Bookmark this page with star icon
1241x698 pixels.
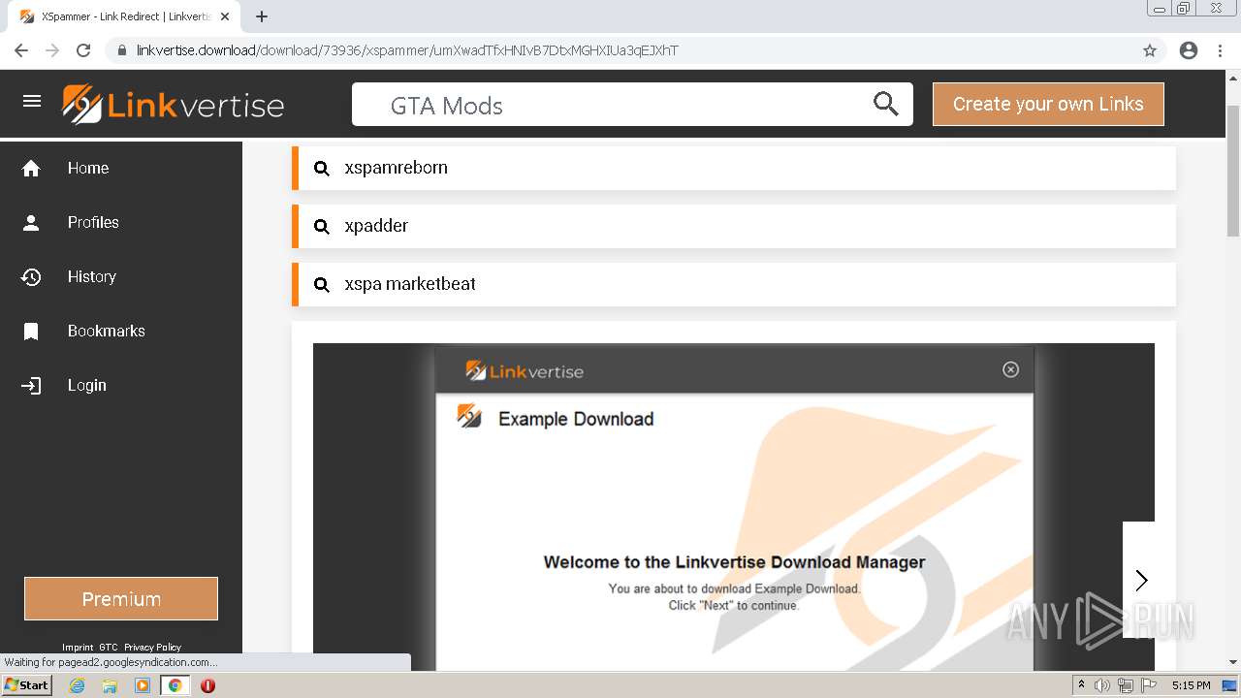(1150, 50)
